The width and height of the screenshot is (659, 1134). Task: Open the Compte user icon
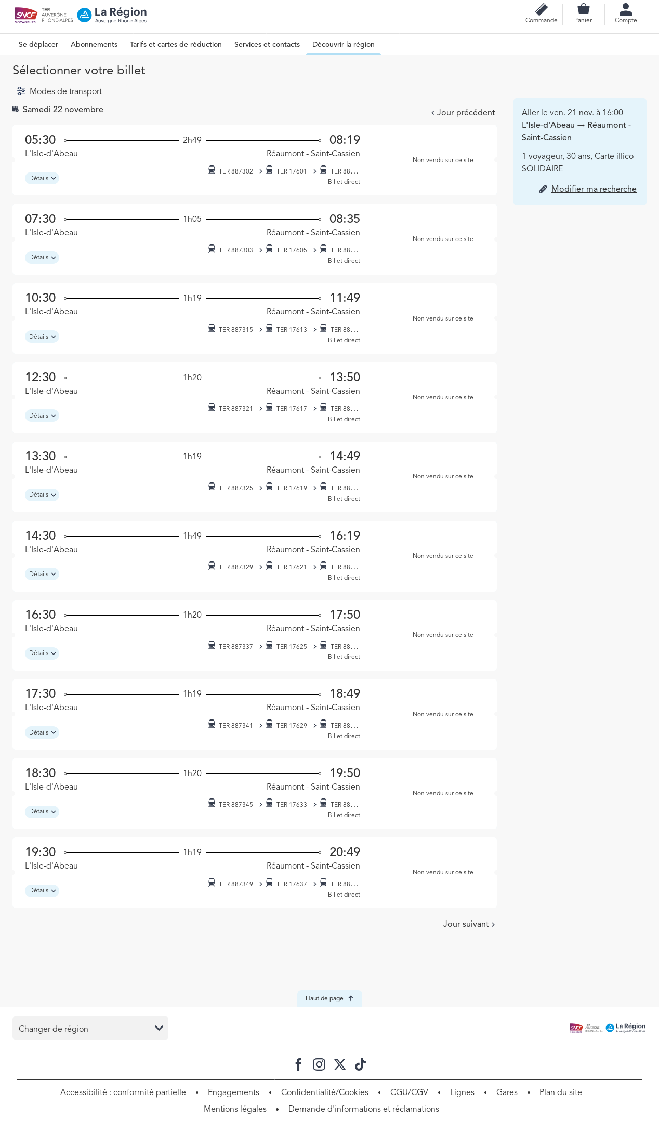(x=625, y=10)
